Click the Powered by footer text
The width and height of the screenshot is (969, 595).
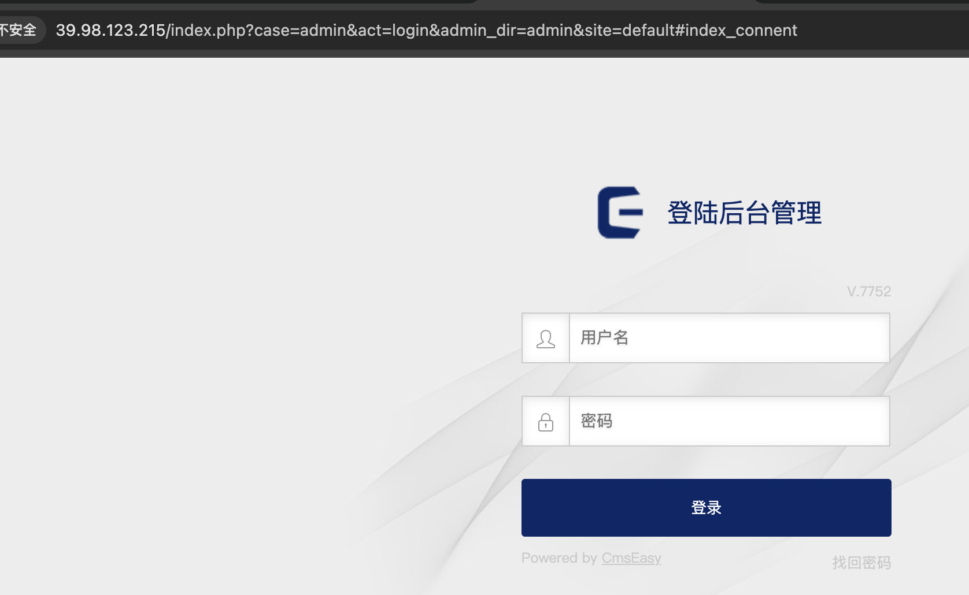coord(559,558)
